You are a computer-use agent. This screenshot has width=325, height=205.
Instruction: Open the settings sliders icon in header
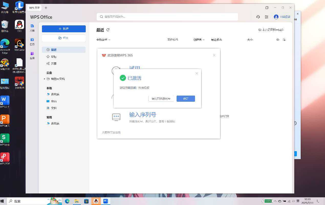coord(266,17)
